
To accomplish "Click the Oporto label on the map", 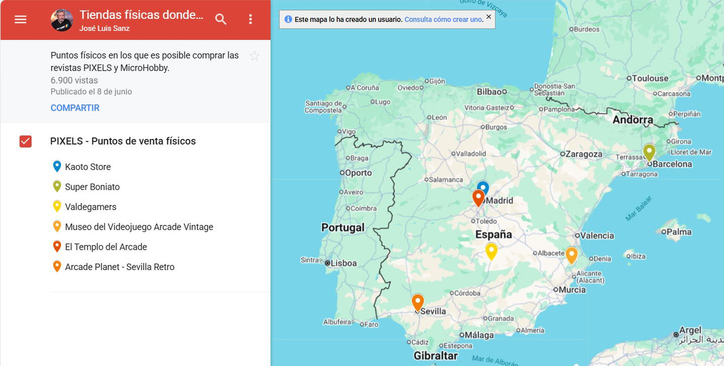I will coord(358,173).
